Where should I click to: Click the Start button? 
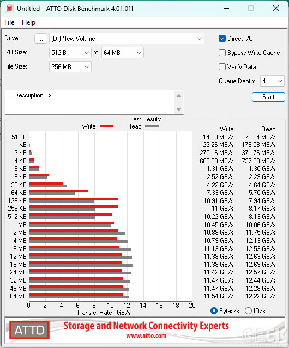pyautogui.click(x=268, y=97)
